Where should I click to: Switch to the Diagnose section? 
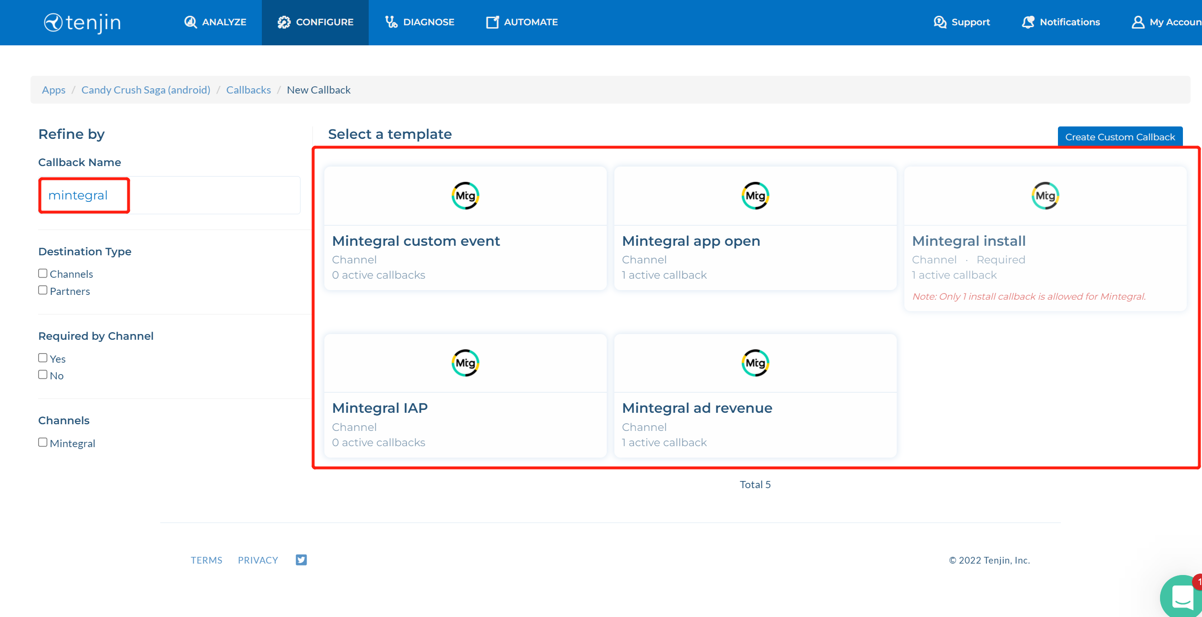[419, 22]
